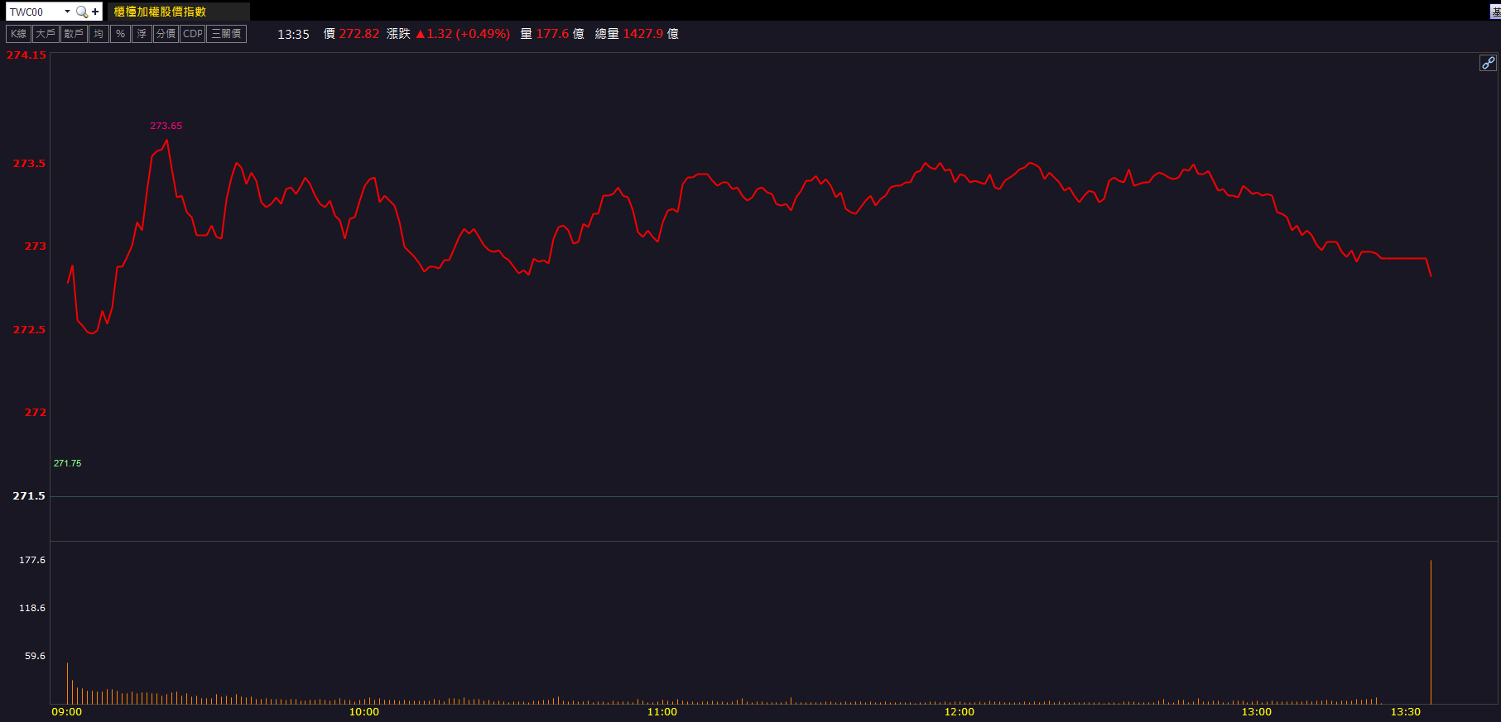1501x722 pixels.
Task: Open the TWC00 symbol dropdown arrow
Action: pos(67,12)
